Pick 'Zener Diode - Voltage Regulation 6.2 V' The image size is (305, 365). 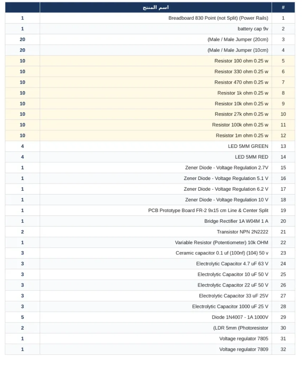point(226,189)
